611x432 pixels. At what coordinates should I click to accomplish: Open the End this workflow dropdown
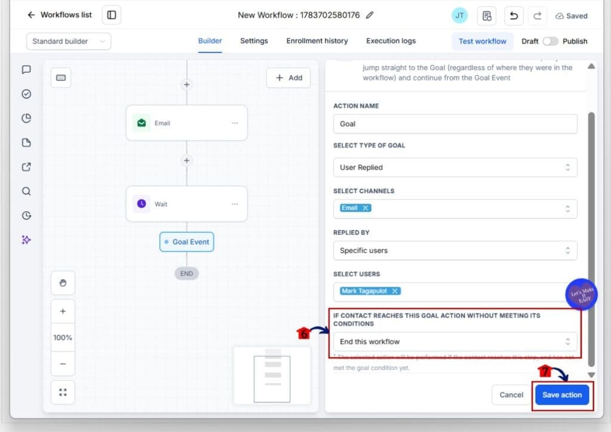(x=455, y=341)
